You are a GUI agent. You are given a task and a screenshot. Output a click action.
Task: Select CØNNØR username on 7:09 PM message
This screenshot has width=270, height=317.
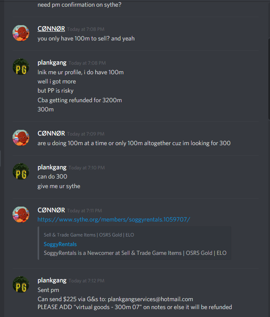pos(51,133)
